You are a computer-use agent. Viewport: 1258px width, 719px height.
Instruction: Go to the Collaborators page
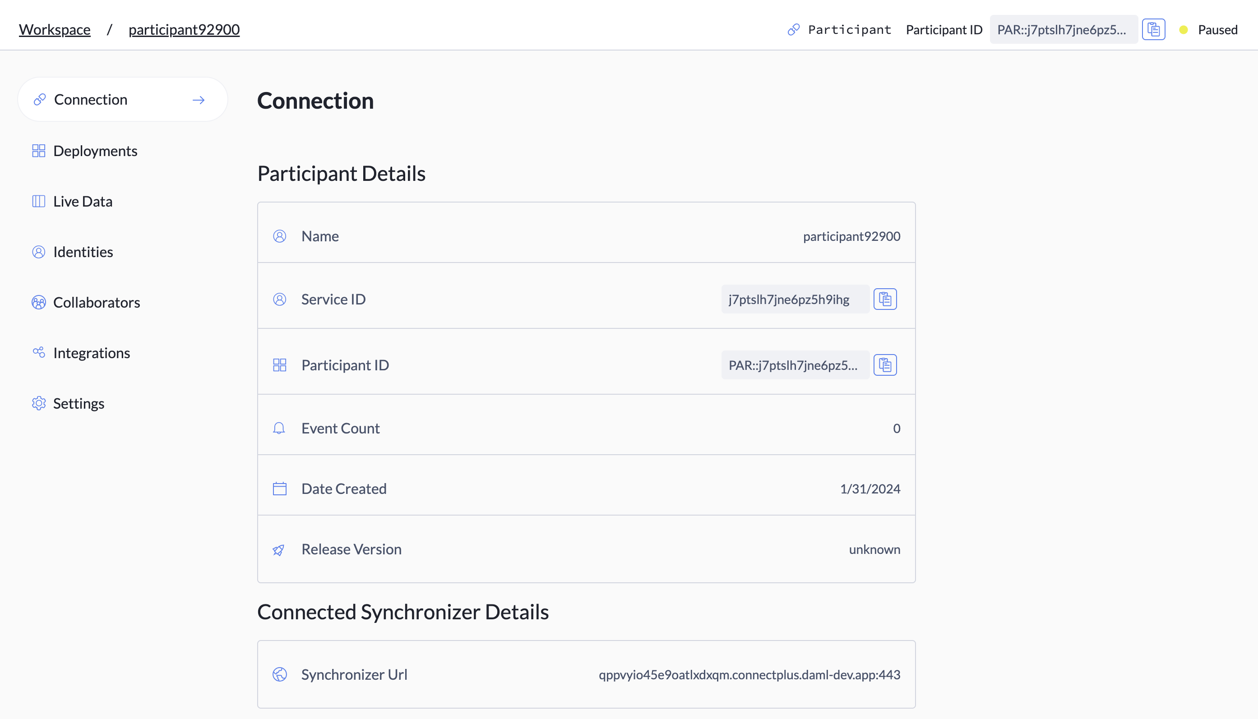point(96,302)
